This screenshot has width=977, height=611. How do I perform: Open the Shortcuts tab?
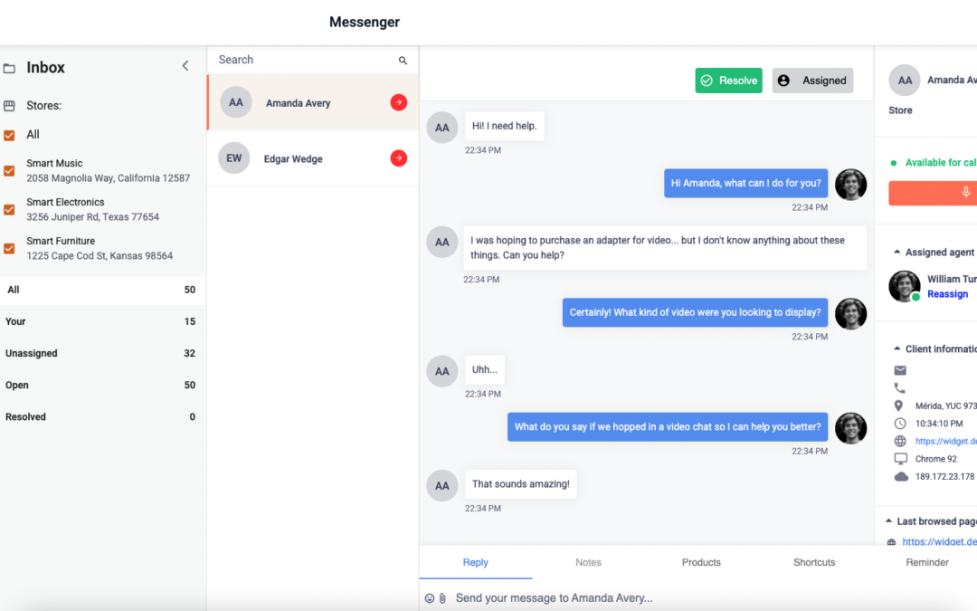tap(813, 562)
